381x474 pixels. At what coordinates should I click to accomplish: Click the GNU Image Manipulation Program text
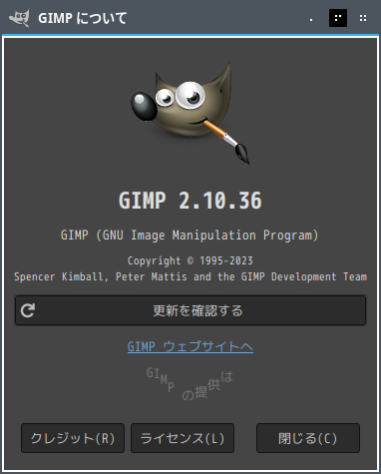pos(190,236)
